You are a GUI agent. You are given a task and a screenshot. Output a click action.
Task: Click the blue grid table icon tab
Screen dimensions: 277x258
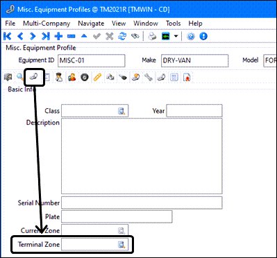click(174, 78)
